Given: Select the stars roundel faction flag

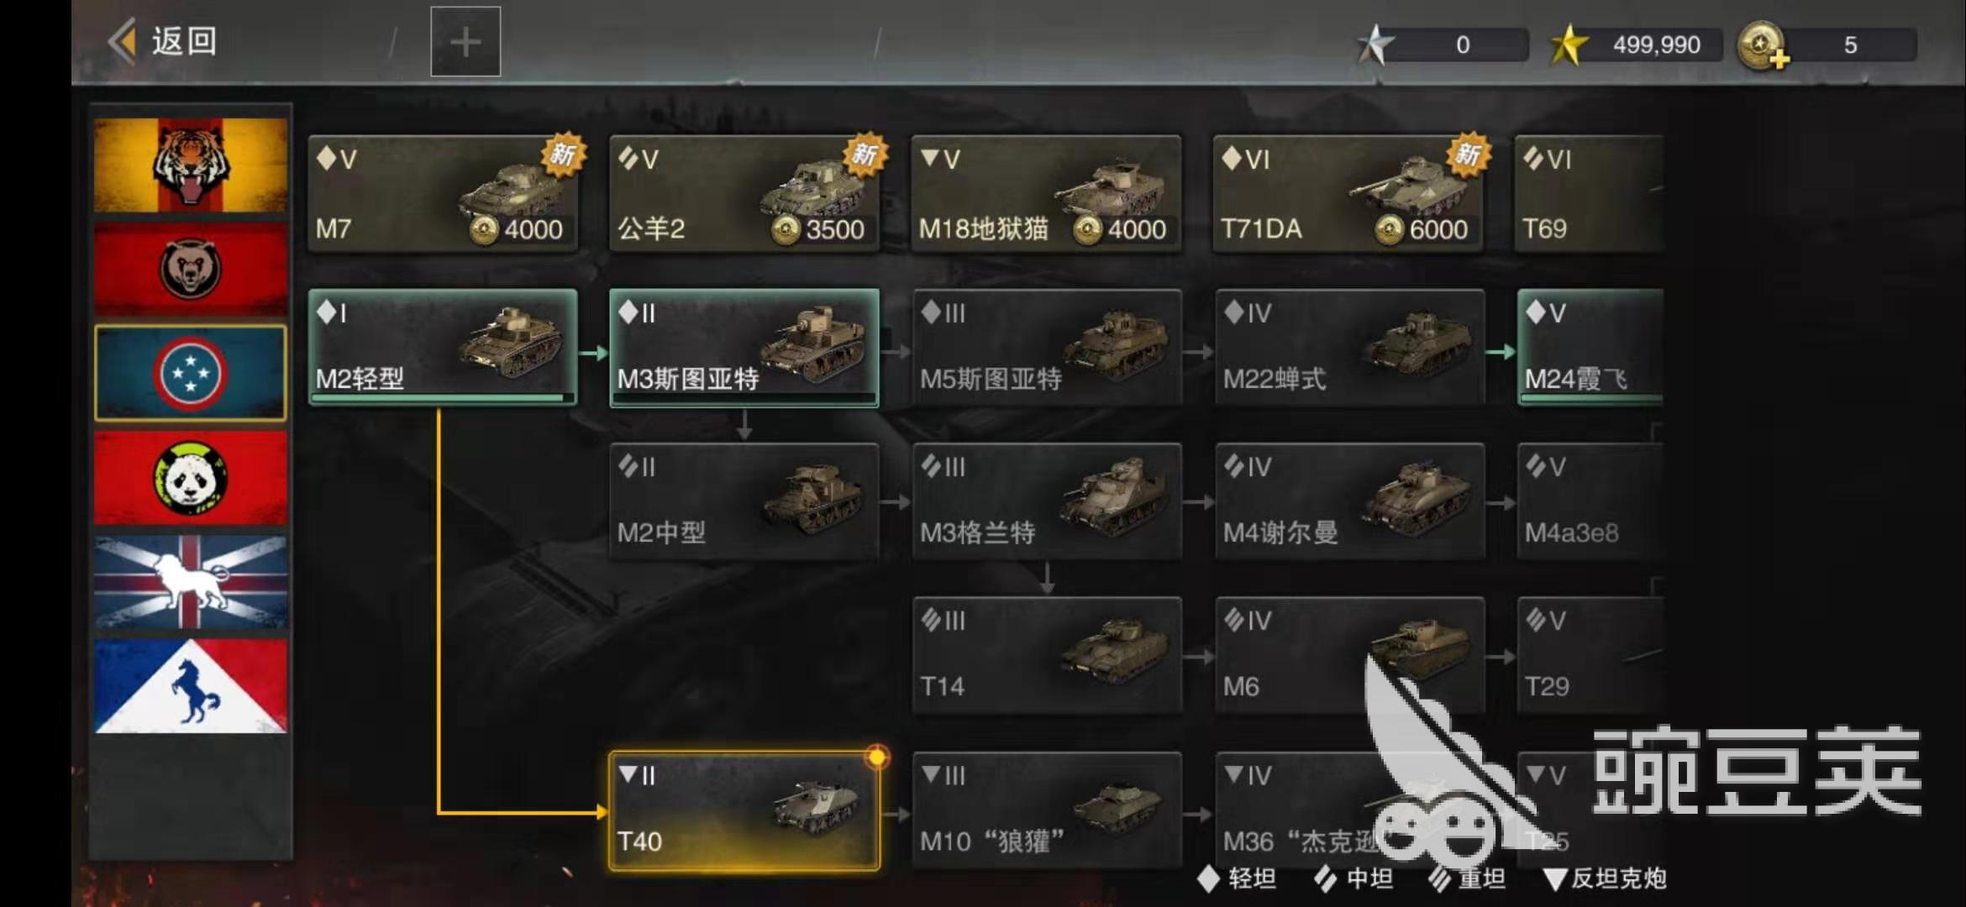Looking at the screenshot, I should coord(191,373).
